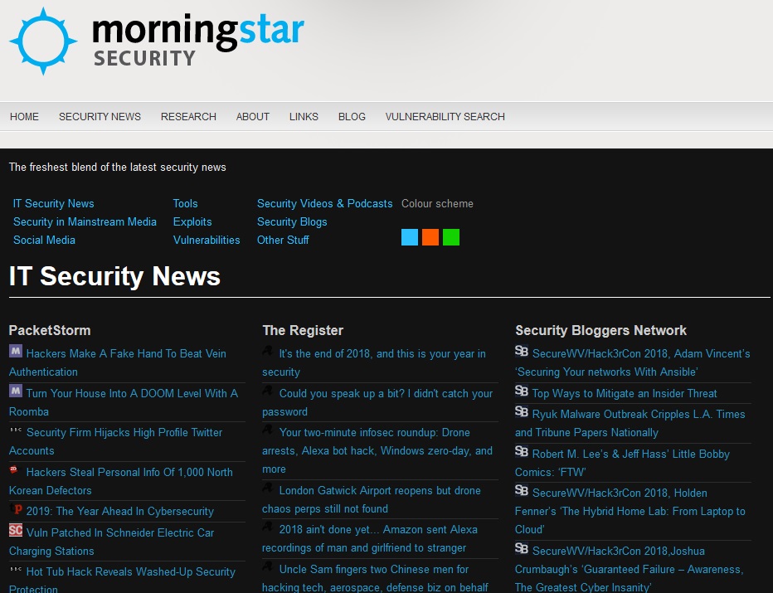Image resolution: width=773 pixels, height=593 pixels.
Task: Select LINKS in the navigation bar
Action: (x=304, y=117)
